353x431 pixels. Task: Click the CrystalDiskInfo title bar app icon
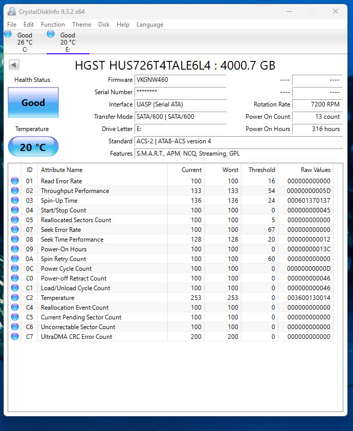[12, 12]
